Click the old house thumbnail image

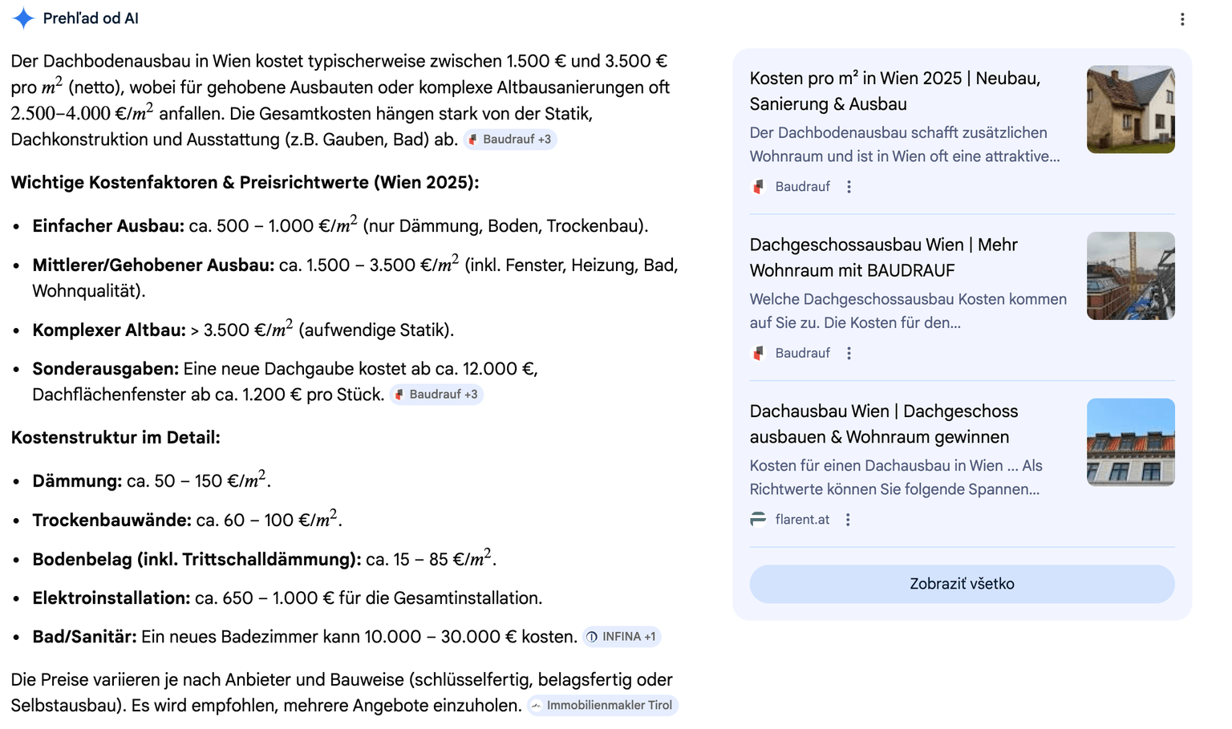coord(1130,109)
